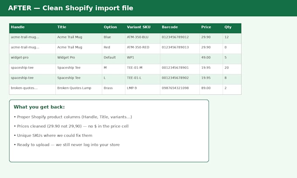The height and width of the screenshot is (178, 297).
Task: Select the Price column header
Action: click(211, 28)
